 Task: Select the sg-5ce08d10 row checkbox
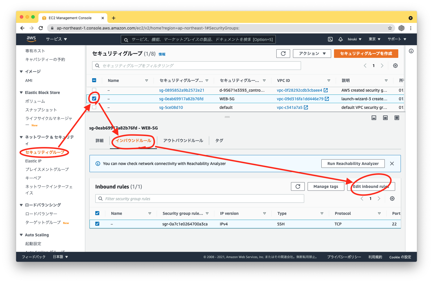pyautogui.click(x=94, y=107)
